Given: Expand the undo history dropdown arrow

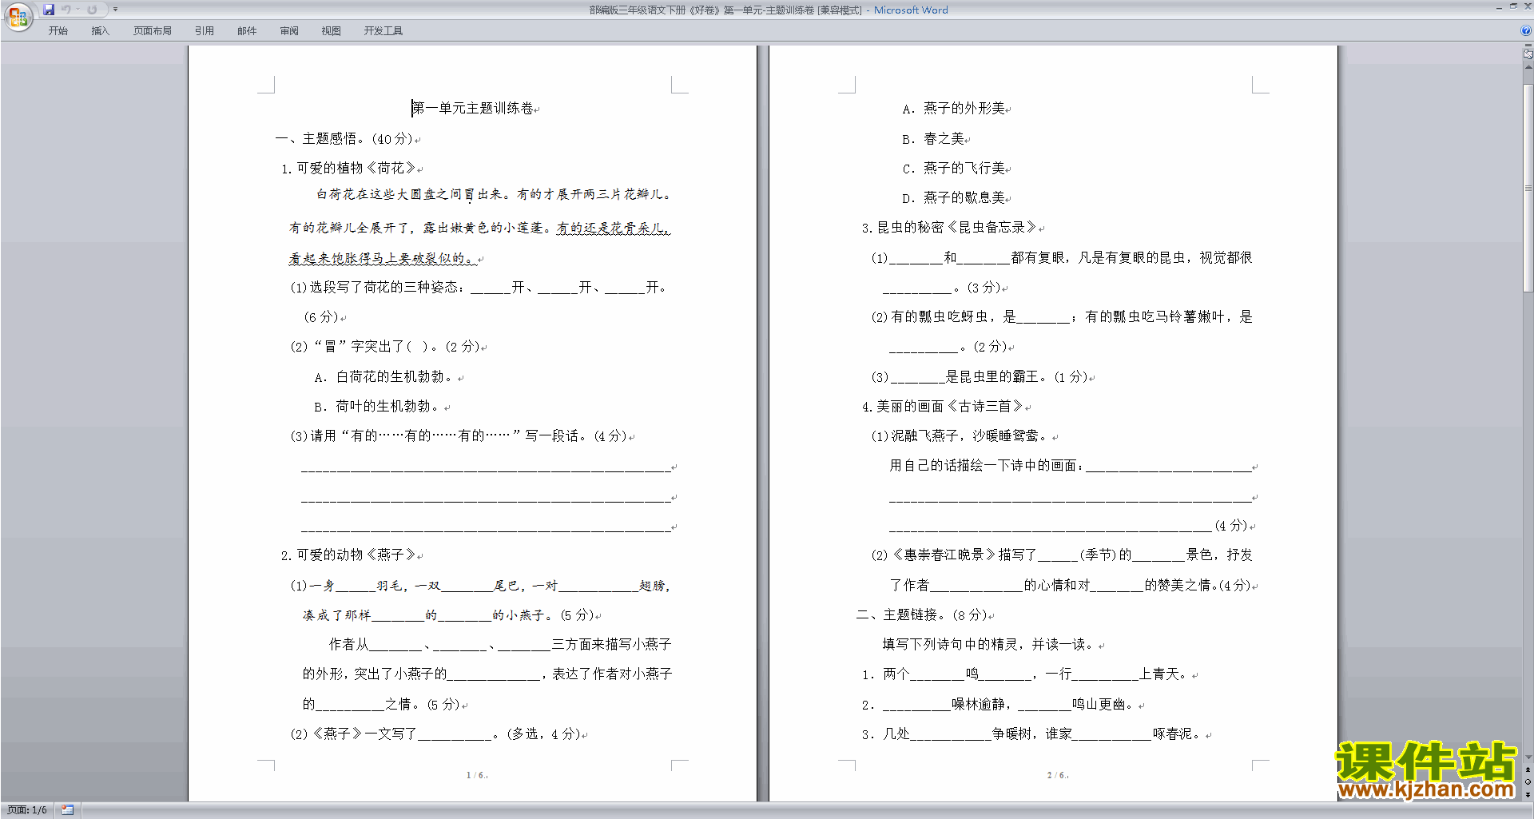Looking at the screenshot, I should point(77,10).
